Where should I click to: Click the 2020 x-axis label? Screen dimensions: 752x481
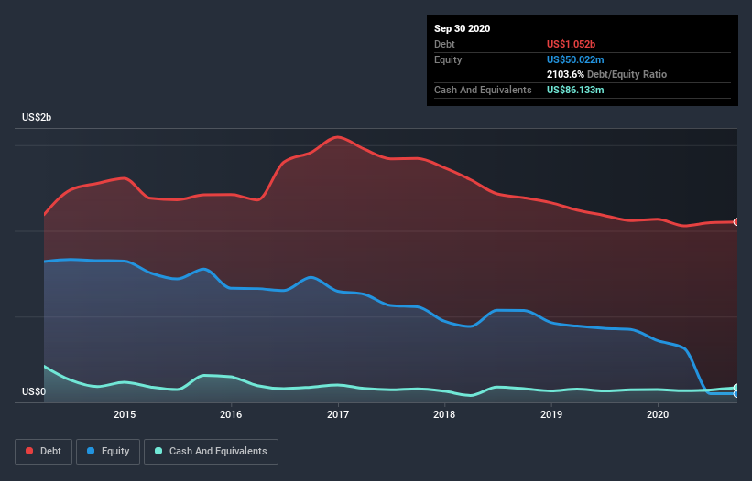pos(658,414)
